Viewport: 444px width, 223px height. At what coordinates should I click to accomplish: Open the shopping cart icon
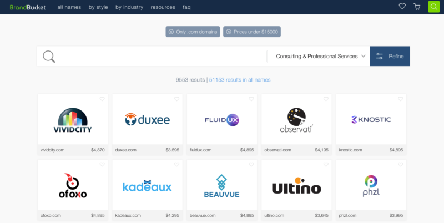click(x=417, y=7)
